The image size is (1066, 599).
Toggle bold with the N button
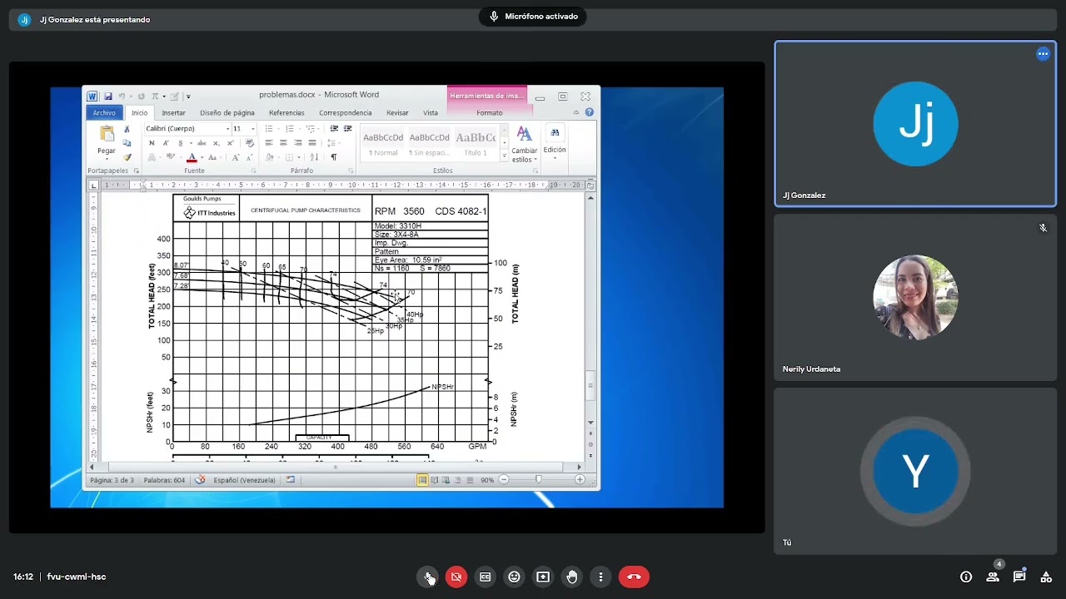click(x=152, y=143)
